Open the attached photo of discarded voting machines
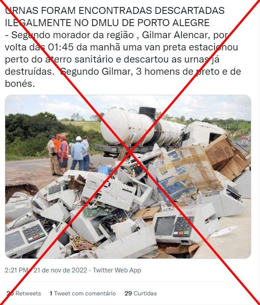 (x=128, y=177)
